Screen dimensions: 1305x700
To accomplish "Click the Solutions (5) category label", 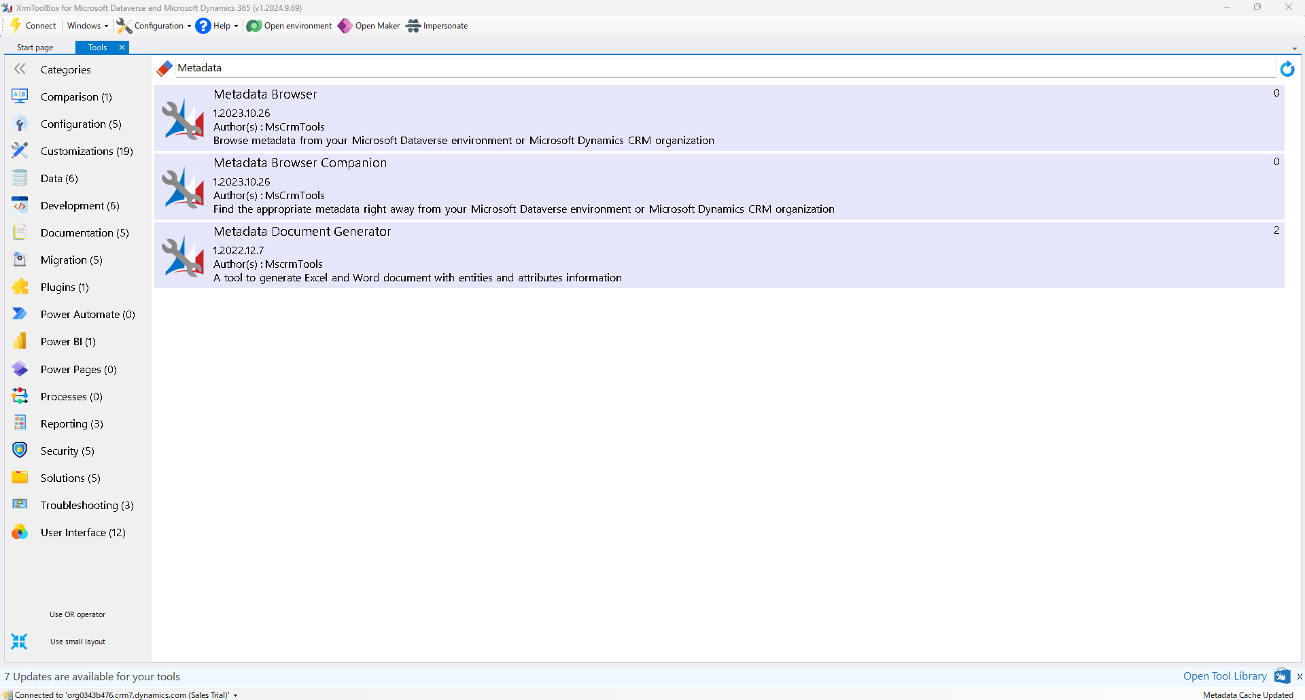I will (x=70, y=478).
